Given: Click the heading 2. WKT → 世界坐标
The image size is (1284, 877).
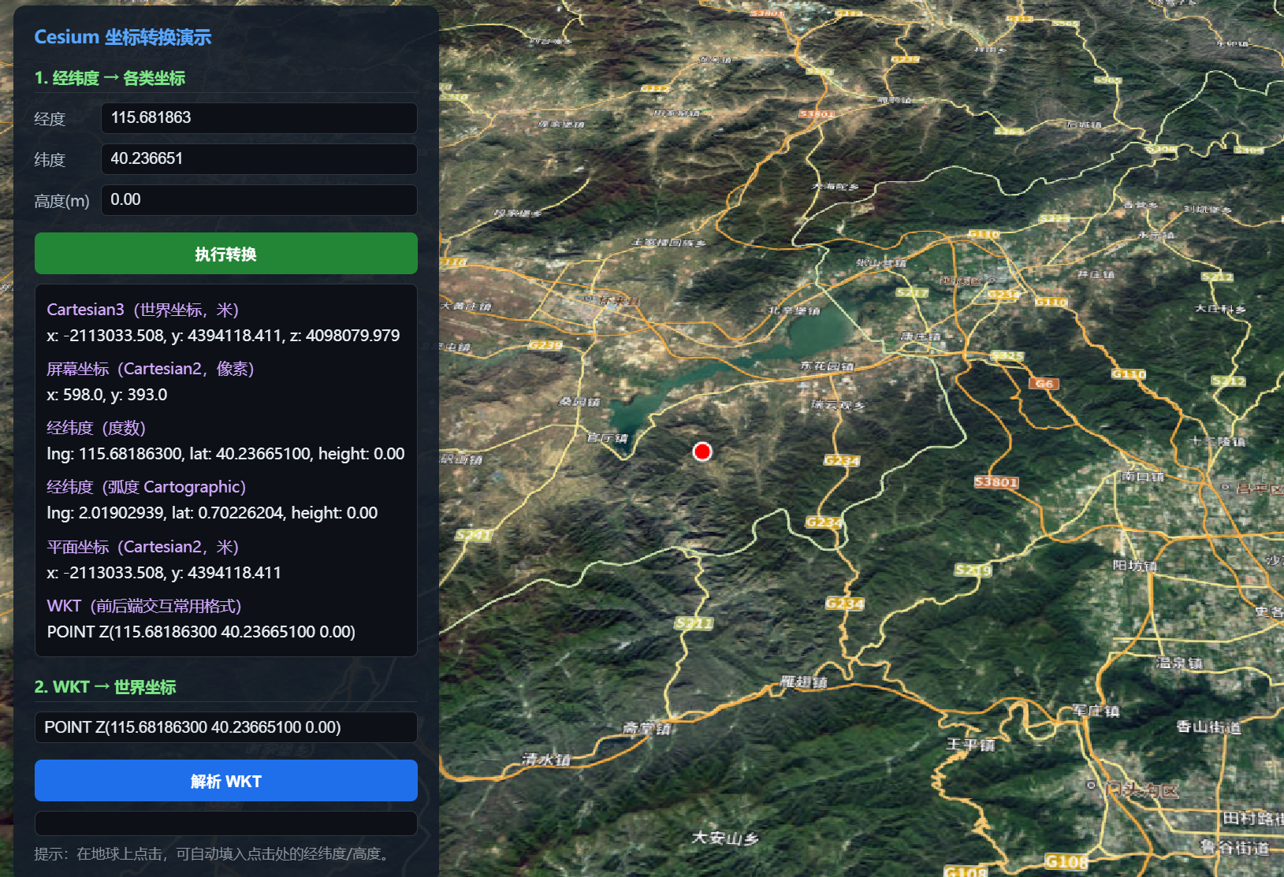Looking at the screenshot, I should (x=106, y=687).
